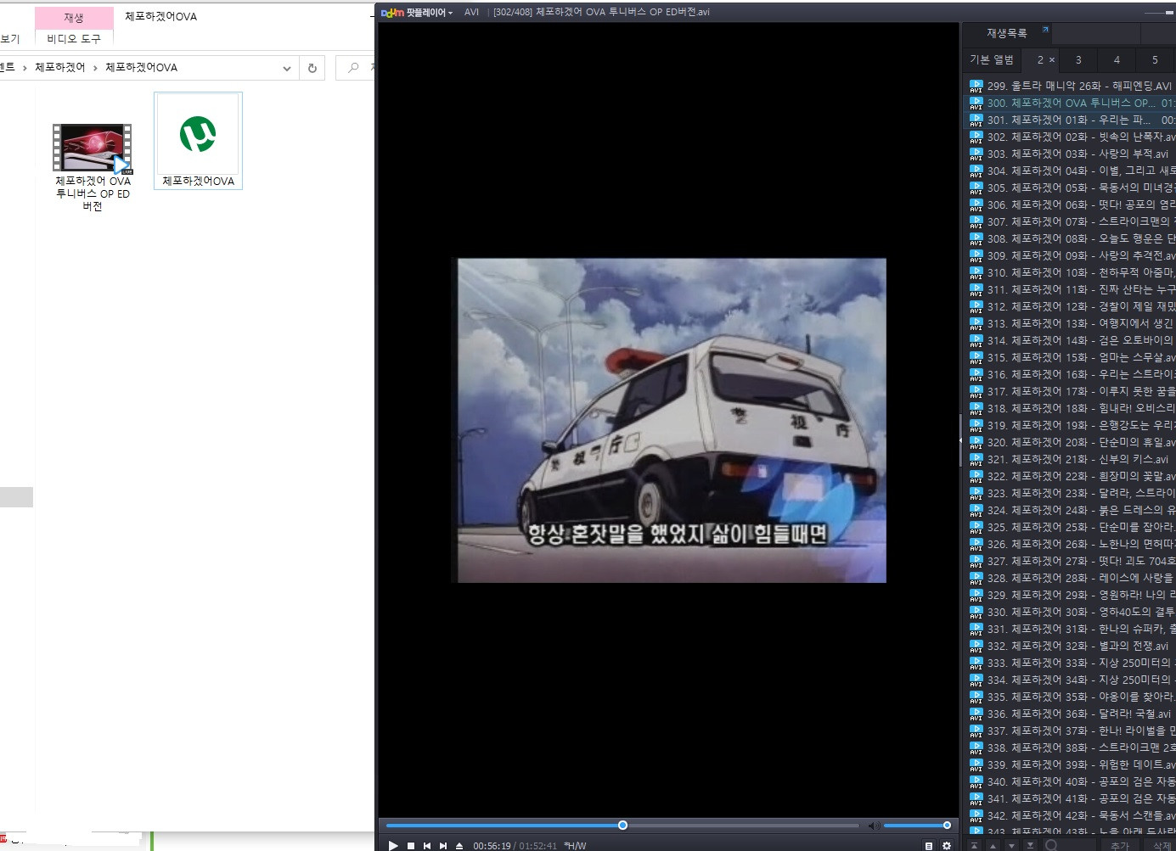Click the AVI icon of item 339

(x=976, y=764)
